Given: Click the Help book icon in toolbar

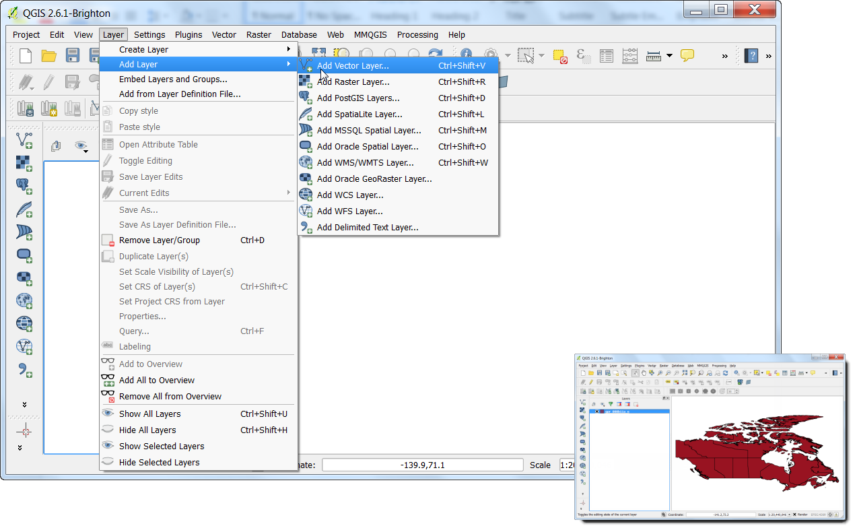Looking at the screenshot, I should [751, 56].
